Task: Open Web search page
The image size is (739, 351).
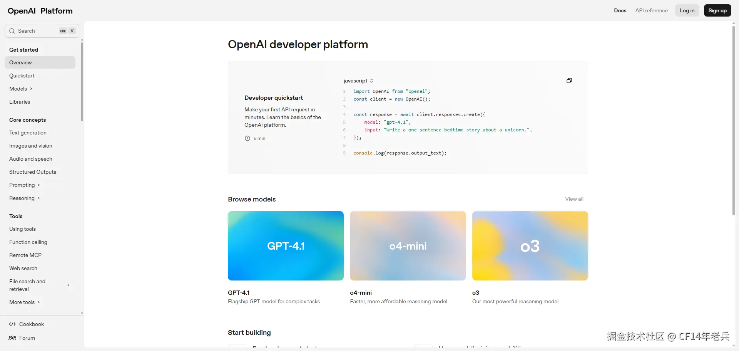Action: (x=23, y=268)
